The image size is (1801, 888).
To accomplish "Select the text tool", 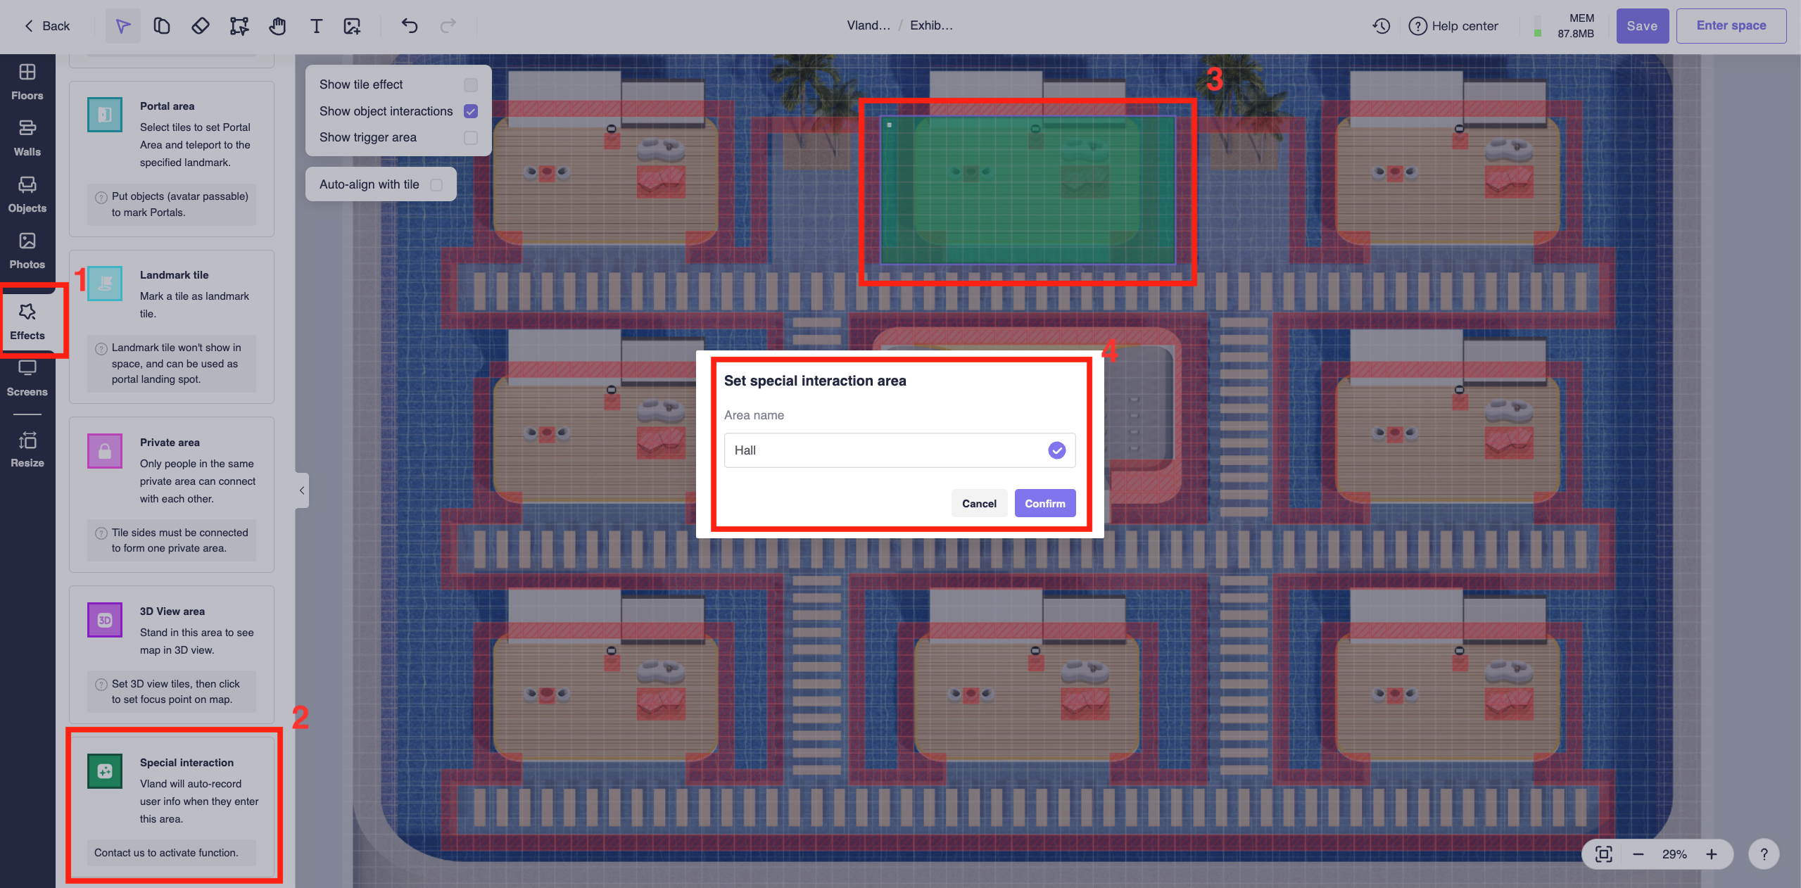I will [x=316, y=26].
